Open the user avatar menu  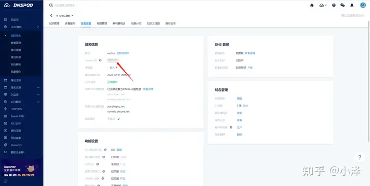click(x=363, y=5)
